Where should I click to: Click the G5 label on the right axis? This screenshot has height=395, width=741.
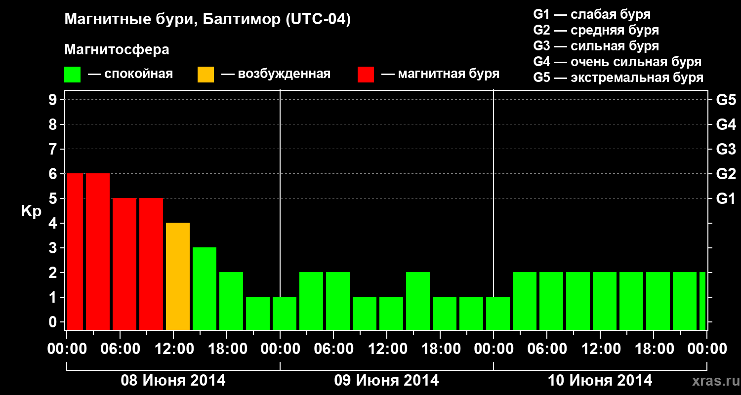point(726,100)
